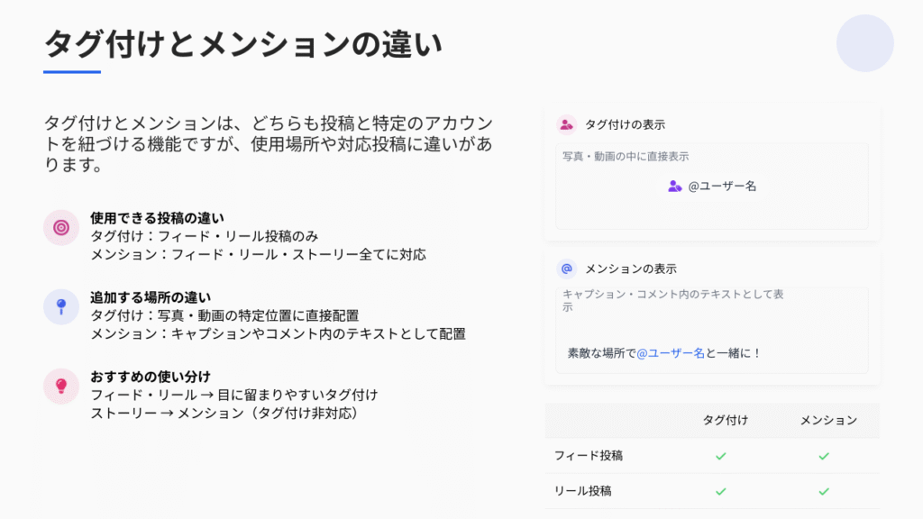Viewport: 923px width, 519px height.
Task: Click the フィード投稿 row label
Action: coord(589,456)
